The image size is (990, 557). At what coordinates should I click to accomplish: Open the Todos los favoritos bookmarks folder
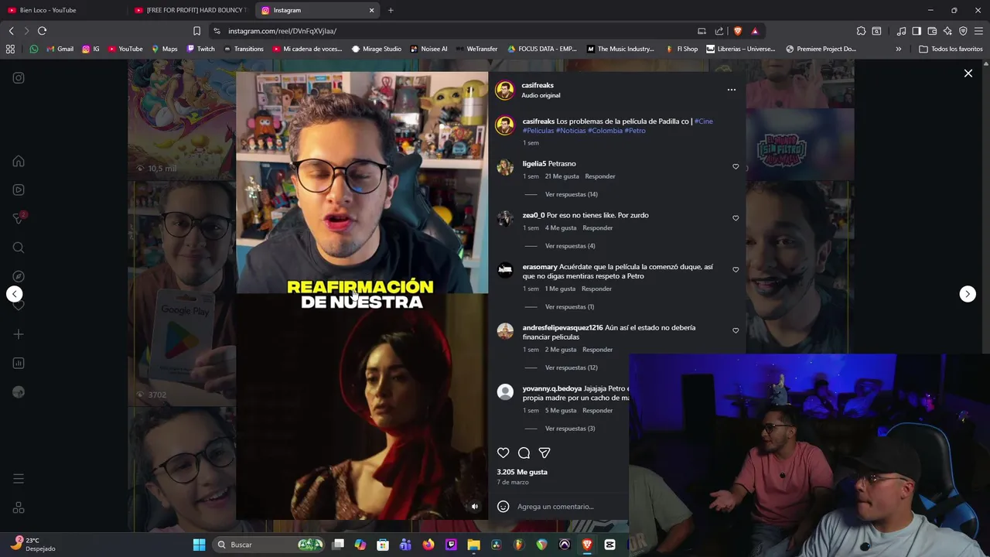951,49
